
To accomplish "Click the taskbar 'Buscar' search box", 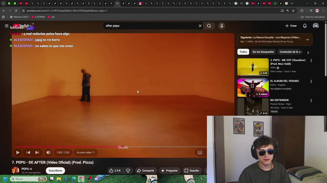I will click(x=29, y=179).
